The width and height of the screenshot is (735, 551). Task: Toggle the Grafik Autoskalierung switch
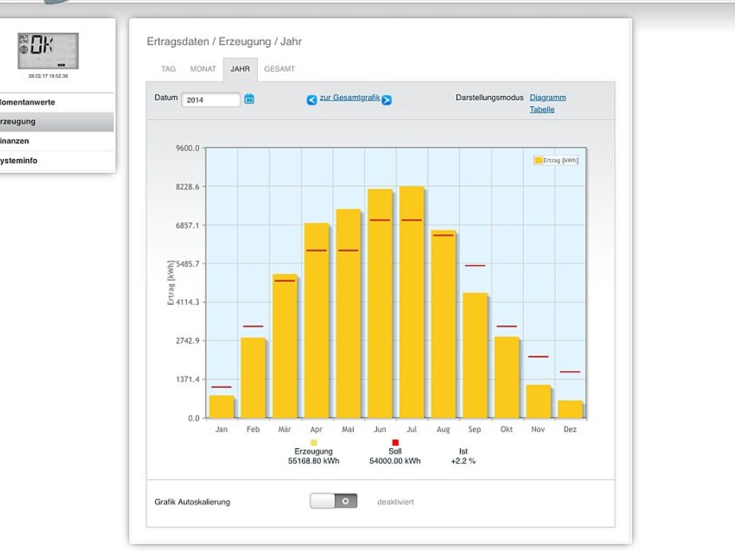pos(333,501)
